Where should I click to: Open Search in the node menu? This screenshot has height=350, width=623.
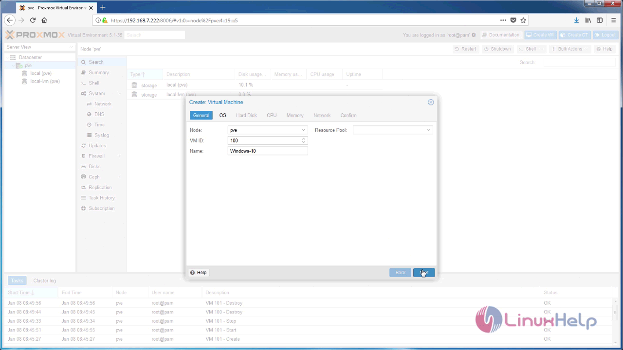[102, 62]
